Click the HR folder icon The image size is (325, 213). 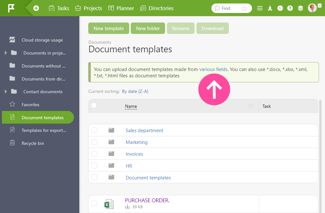tap(111, 165)
